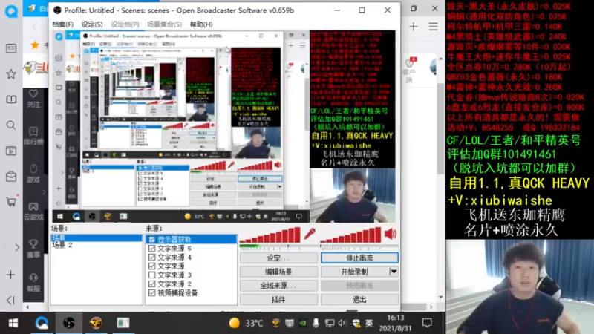The height and width of the screenshot is (334, 594).
Task: Select the highlighted 场景 scene entry
Action: pos(97,238)
